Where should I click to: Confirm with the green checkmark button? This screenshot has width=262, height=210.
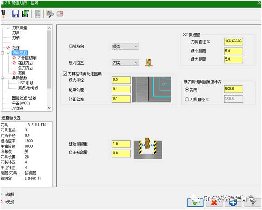[x=195, y=203]
